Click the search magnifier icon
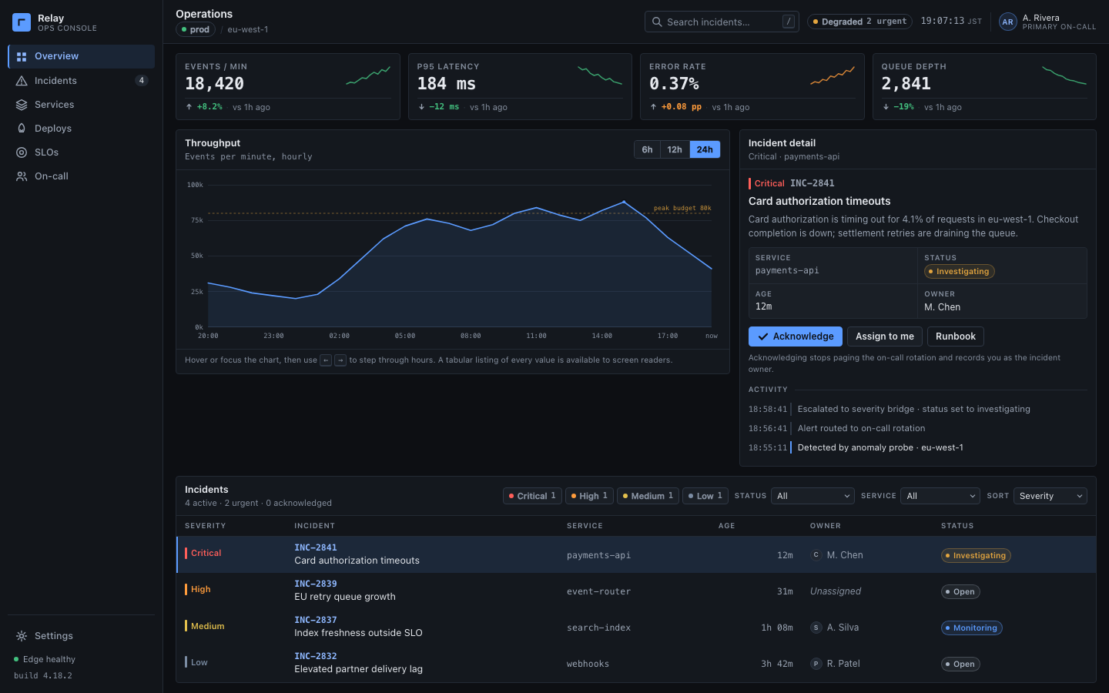This screenshot has width=1109, height=693. (657, 22)
